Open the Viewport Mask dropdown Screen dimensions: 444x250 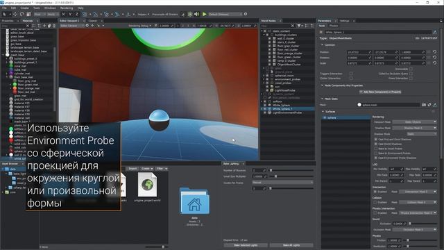(x=414, y=122)
